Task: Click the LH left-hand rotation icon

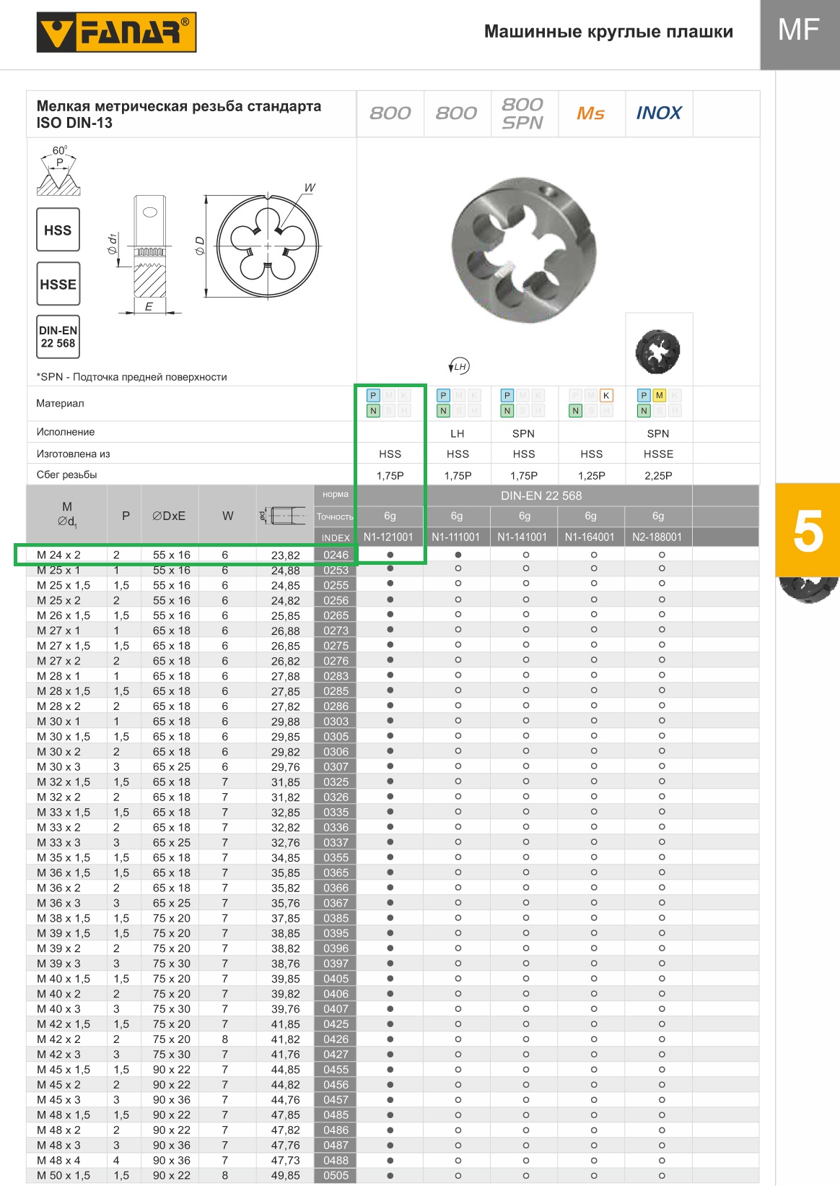Action: [x=458, y=366]
